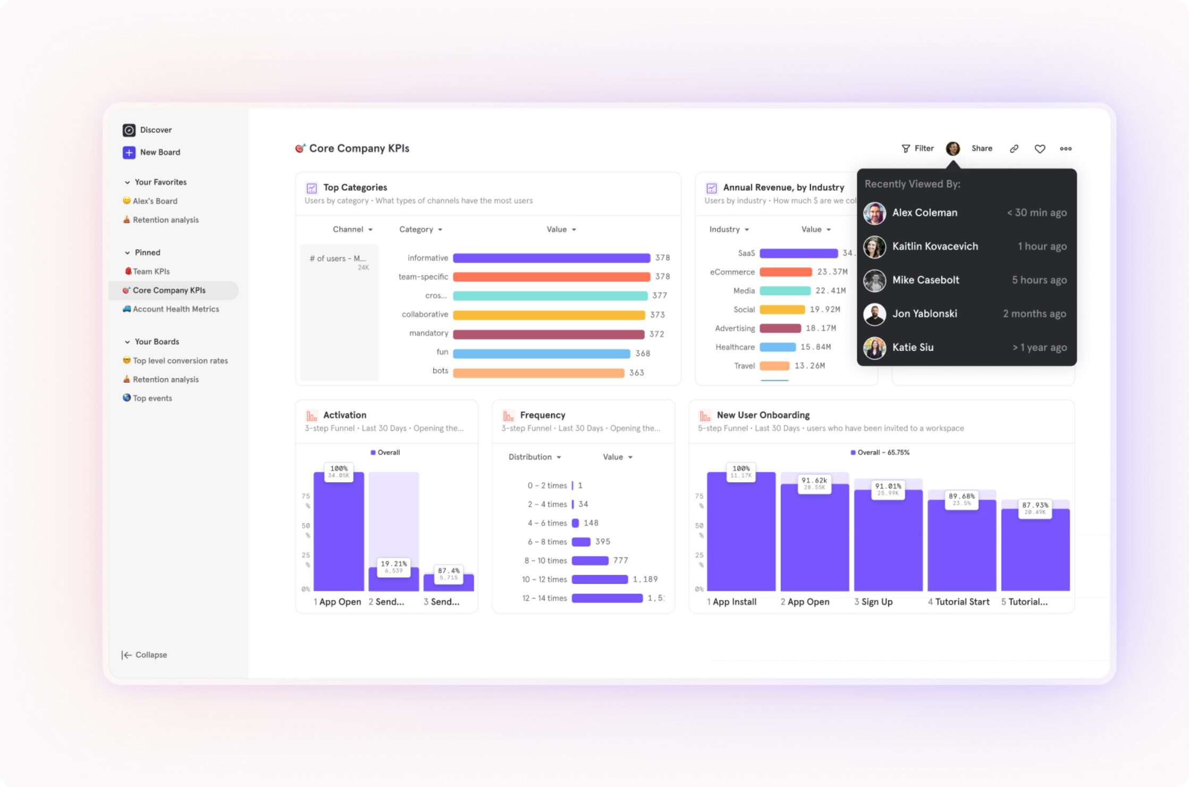Collapse the Pinned section
This screenshot has height=787, width=1189.
click(128, 253)
